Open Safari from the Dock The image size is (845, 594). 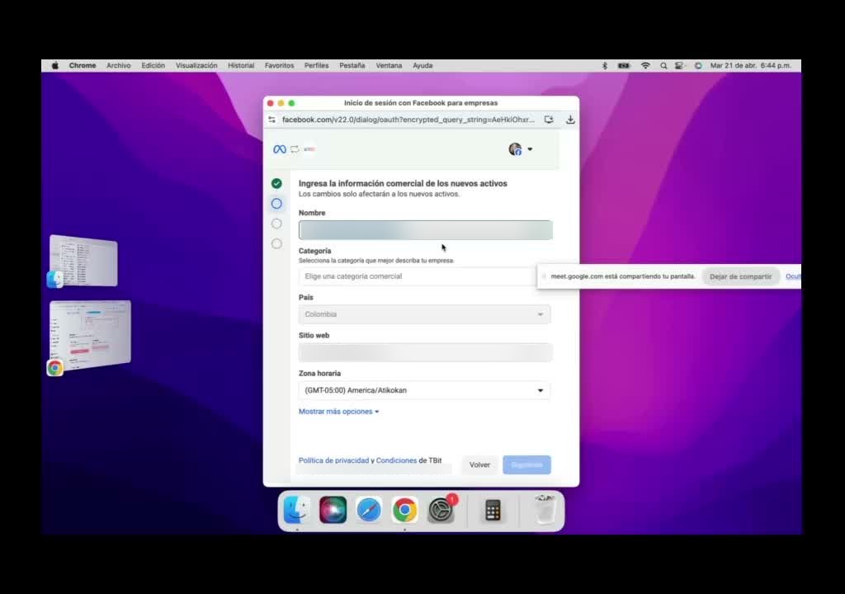[x=369, y=510]
